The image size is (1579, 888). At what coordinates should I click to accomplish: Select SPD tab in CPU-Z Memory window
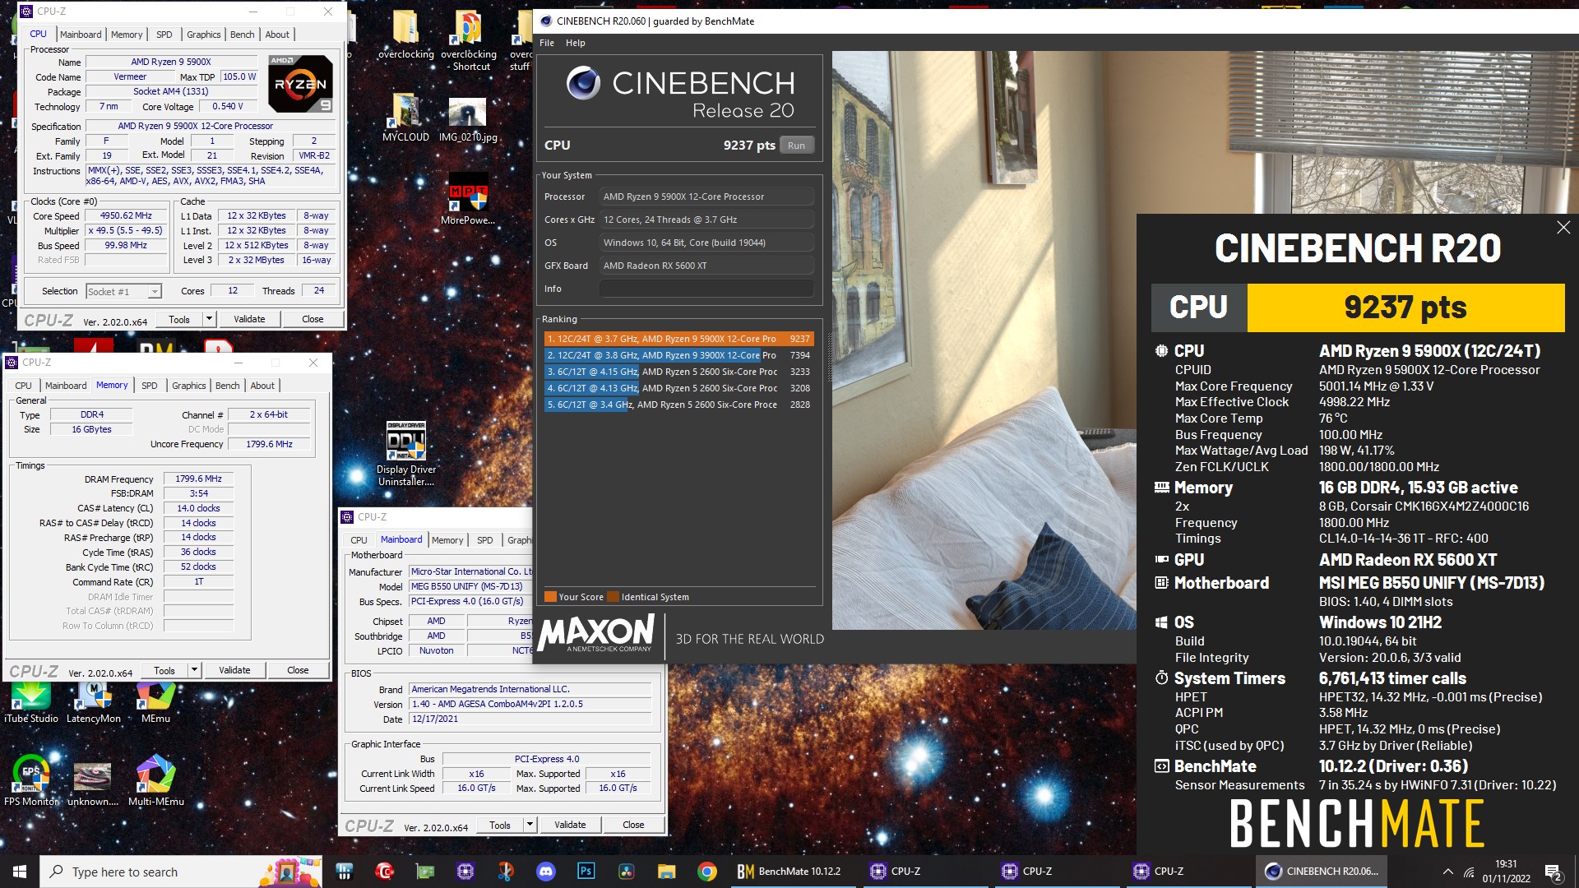(149, 386)
